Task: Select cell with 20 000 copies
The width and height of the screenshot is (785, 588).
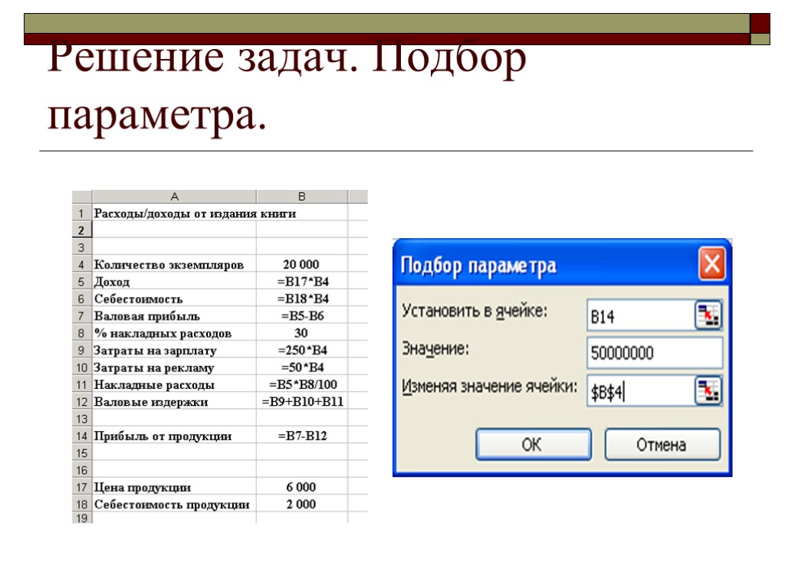Action: [302, 264]
